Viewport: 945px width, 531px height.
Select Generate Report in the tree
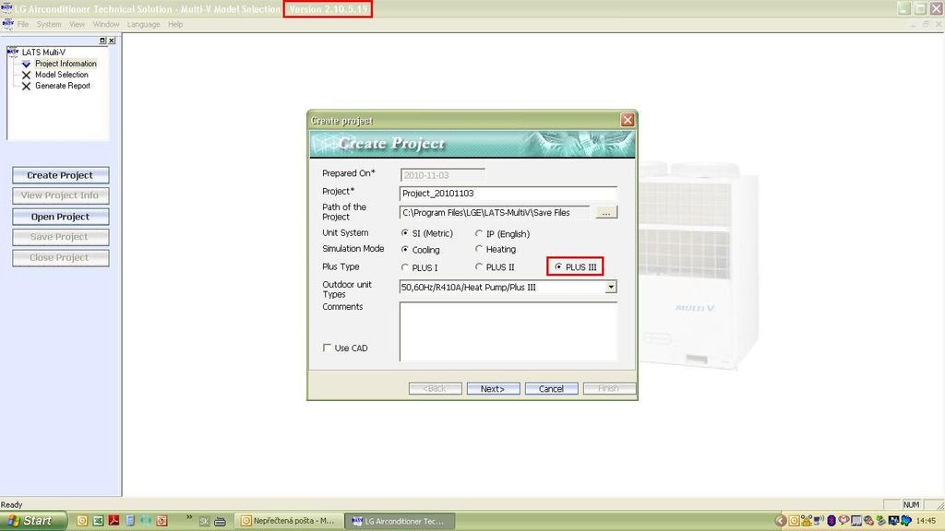63,86
